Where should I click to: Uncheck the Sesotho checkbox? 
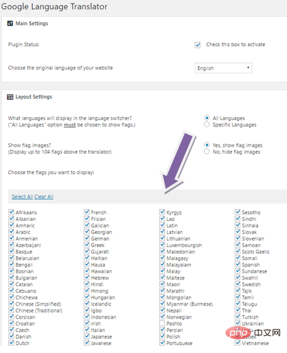click(237, 212)
